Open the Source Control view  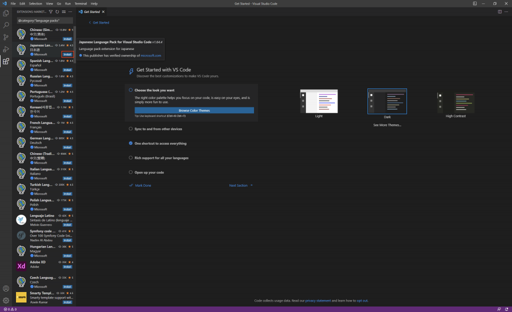[x=6, y=37]
